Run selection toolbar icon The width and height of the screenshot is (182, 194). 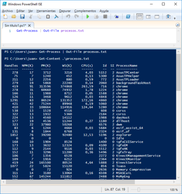[96, 17]
